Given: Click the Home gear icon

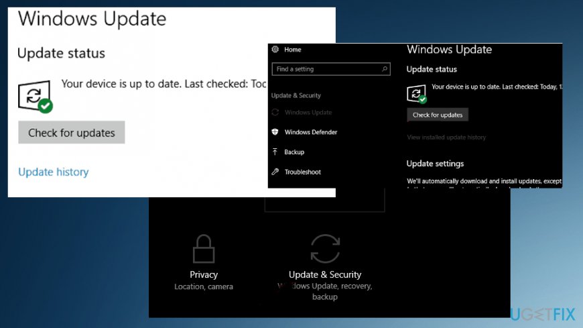Looking at the screenshot, I should click(x=275, y=49).
